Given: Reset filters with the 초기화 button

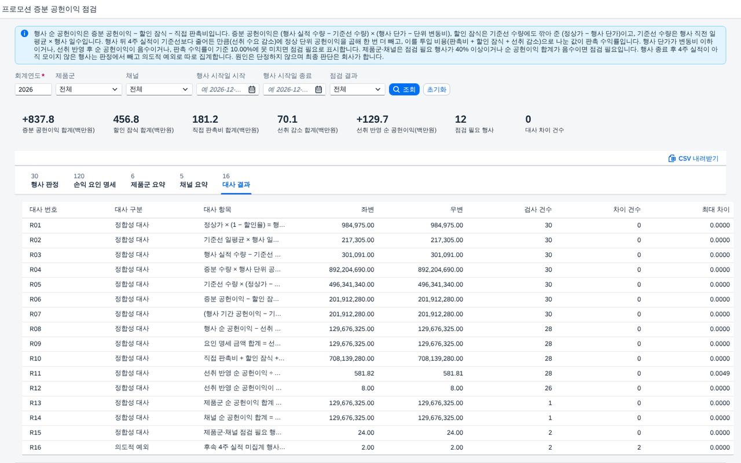Looking at the screenshot, I should point(436,89).
